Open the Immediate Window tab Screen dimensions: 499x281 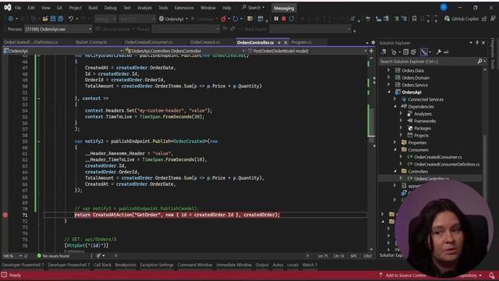coord(234,265)
